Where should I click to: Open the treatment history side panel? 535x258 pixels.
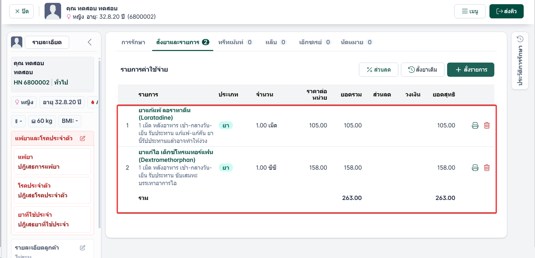(x=520, y=61)
